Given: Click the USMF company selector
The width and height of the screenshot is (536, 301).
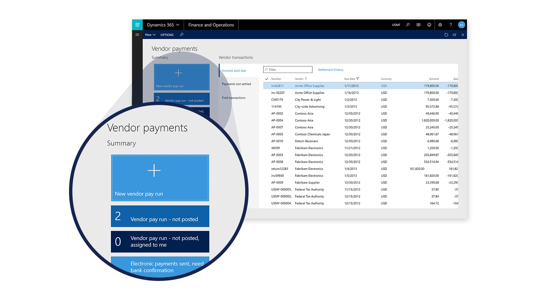Looking at the screenshot, I should point(396,25).
